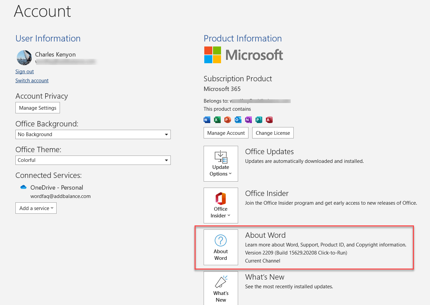This screenshot has width=430, height=305.
Task: Select the OneDrive - Personal service entry
Action: [57, 188]
